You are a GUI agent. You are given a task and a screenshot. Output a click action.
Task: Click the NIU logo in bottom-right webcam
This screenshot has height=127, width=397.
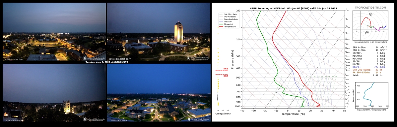tap(198, 119)
